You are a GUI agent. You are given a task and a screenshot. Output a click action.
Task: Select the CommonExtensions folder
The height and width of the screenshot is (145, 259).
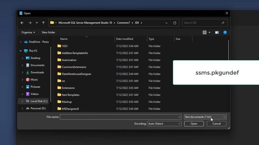[72, 67]
